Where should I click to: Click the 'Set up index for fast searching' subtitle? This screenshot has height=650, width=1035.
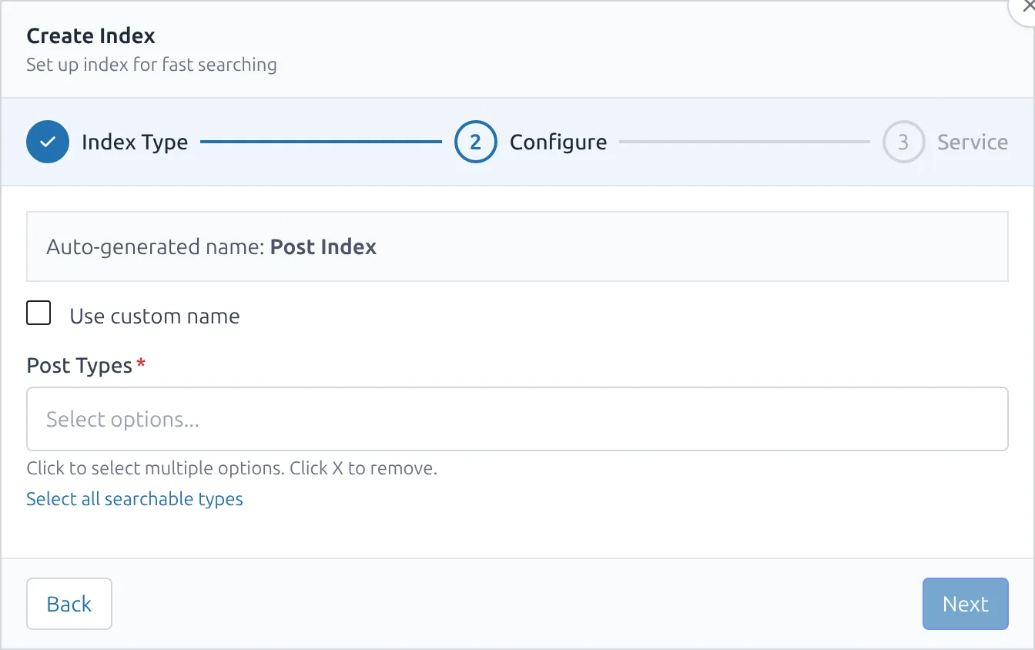tap(152, 65)
